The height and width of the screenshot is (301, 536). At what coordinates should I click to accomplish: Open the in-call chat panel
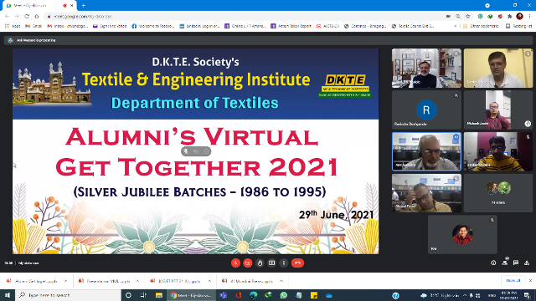pyautogui.click(x=516, y=263)
